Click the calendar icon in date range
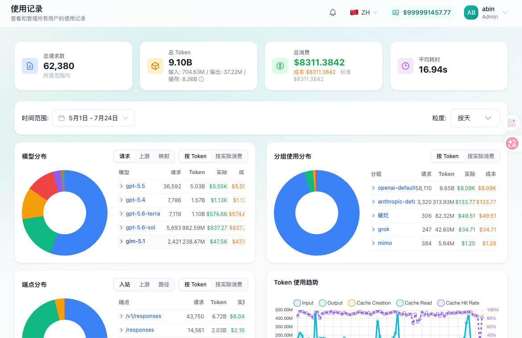 click(62, 118)
